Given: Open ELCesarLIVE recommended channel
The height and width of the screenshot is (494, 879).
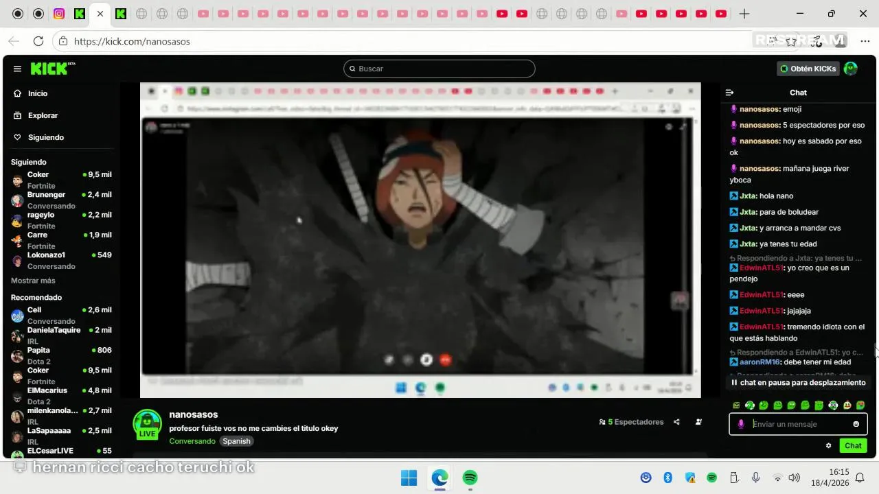Looking at the screenshot, I should (x=61, y=451).
